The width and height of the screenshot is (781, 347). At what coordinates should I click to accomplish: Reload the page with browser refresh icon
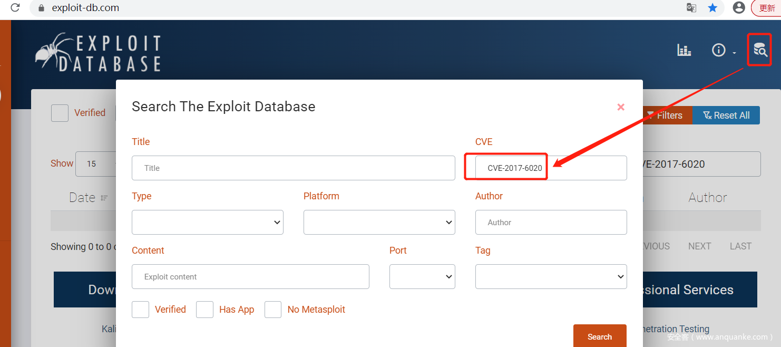click(15, 8)
